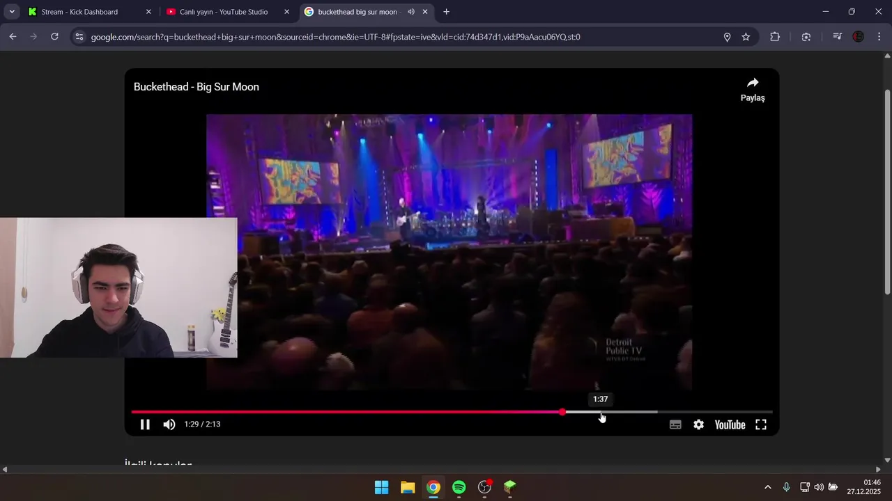Click the Paylaş share button
Screen dimensions: 892x501
coord(753,89)
